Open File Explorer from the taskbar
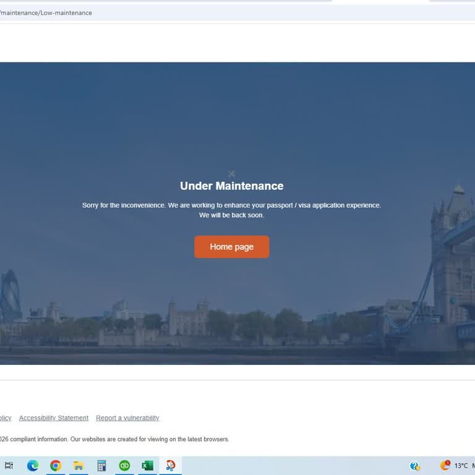Image resolution: width=475 pixels, height=475 pixels. coord(79,465)
